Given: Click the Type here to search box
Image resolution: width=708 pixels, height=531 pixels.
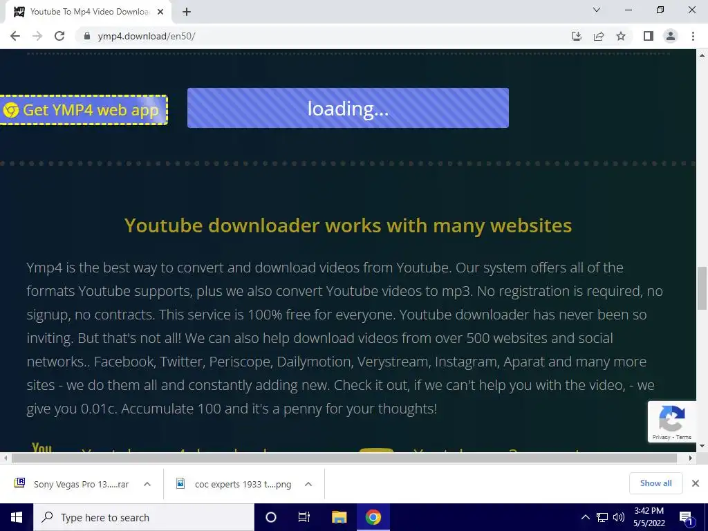Looking at the screenshot, I should tap(144, 517).
